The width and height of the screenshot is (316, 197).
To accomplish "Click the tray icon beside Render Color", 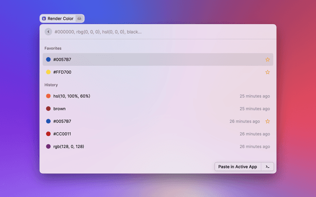I will tap(79, 19).
